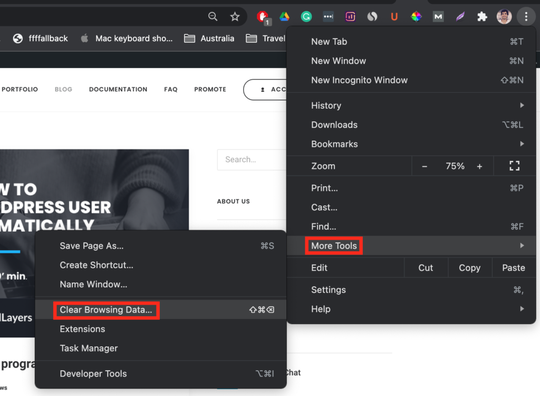Open the Google Drive extension icon
This screenshot has height=396, width=540.
(284, 16)
